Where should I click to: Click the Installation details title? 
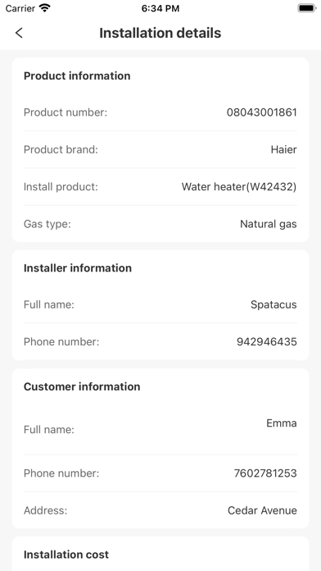(160, 33)
